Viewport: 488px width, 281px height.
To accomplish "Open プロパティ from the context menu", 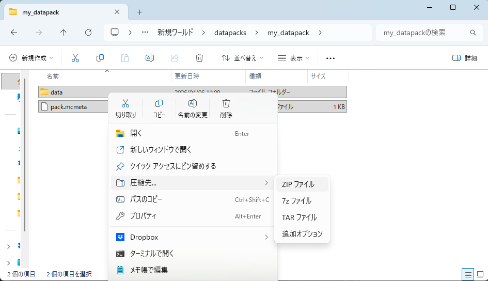I will click(x=193, y=215).
